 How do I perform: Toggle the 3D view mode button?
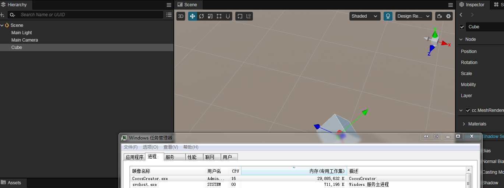180,16
